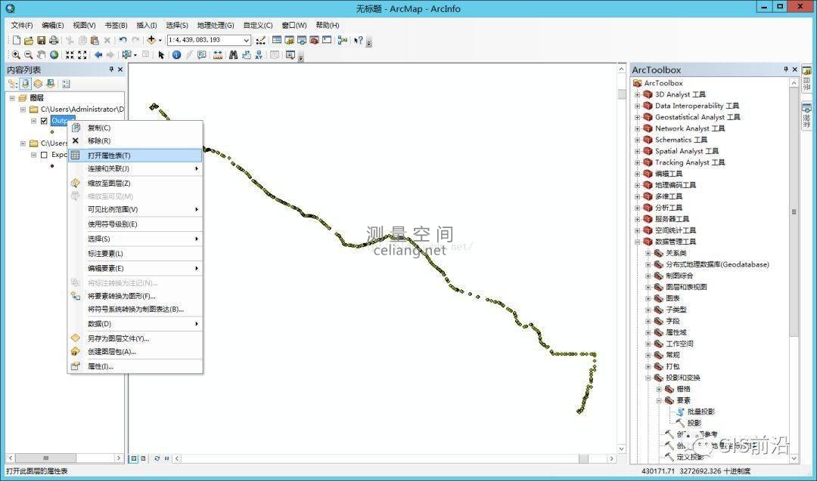The width and height of the screenshot is (817, 481).
Task: Open the Editor toolbar icon
Action: (x=261, y=40)
